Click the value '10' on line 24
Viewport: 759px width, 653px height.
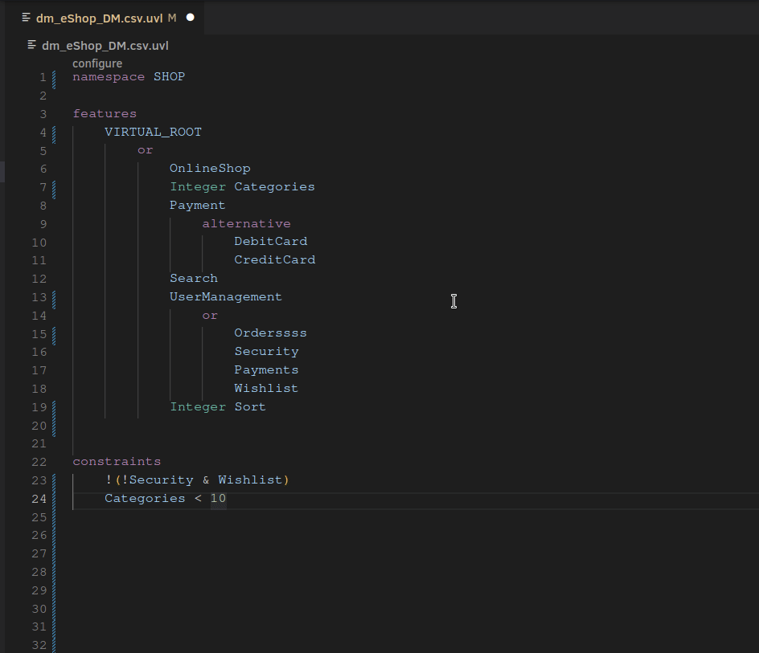point(219,499)
